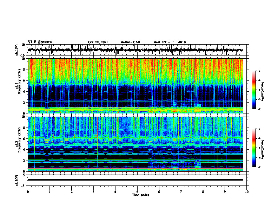Click the "-7" label on ch.2 color scale

point(259,167)
